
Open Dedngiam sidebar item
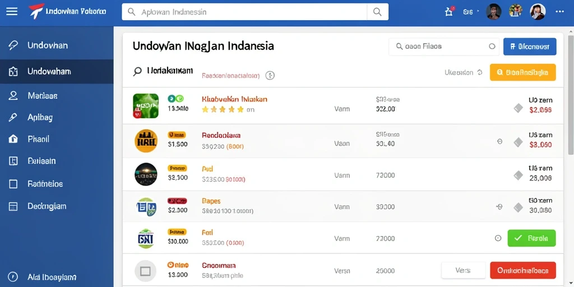(x=57, y=206)
